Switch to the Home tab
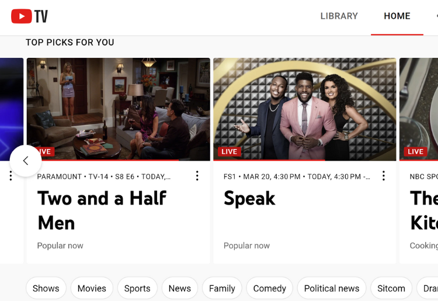This screenshot has width=438, height=301. 397,16
